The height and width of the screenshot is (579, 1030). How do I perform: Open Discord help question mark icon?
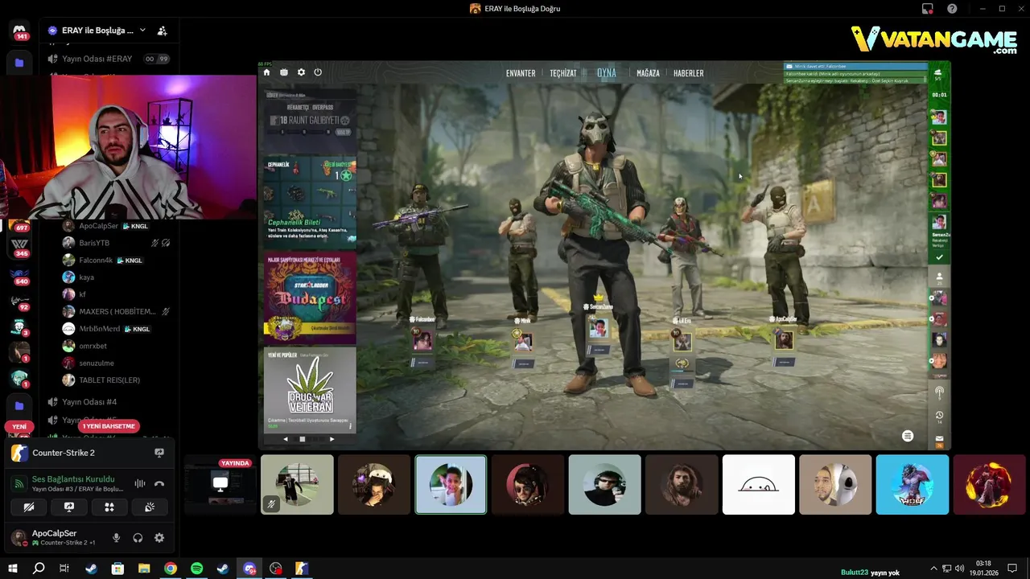click(x=952, y=9)
